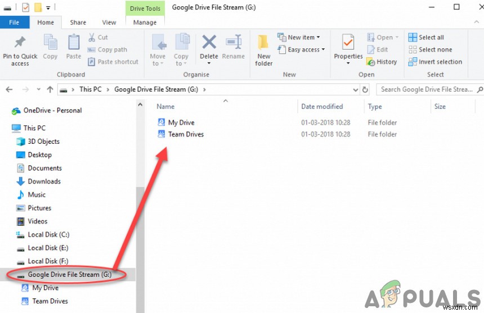Open the File menu tab
The image size is (484, 313).
[14, 22]
